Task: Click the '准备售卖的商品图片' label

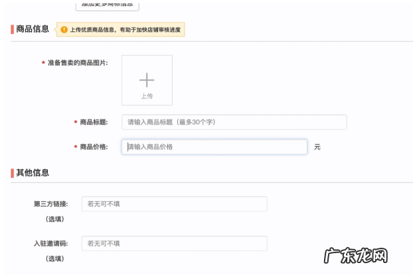Action: point(78,62)
